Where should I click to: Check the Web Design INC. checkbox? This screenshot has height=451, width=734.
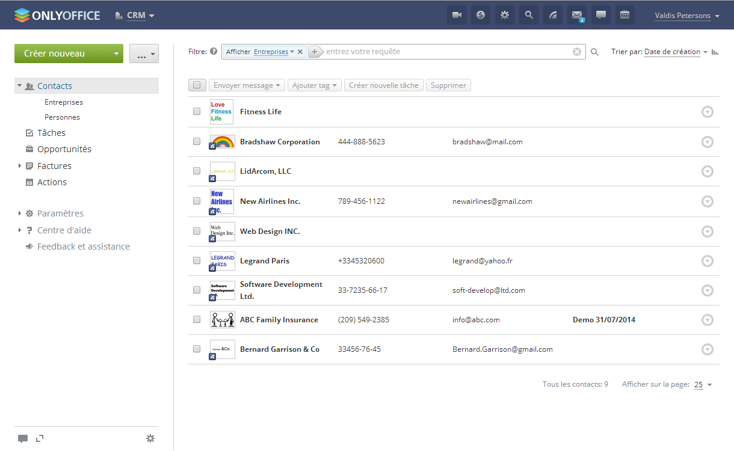(x=197, y=231)
